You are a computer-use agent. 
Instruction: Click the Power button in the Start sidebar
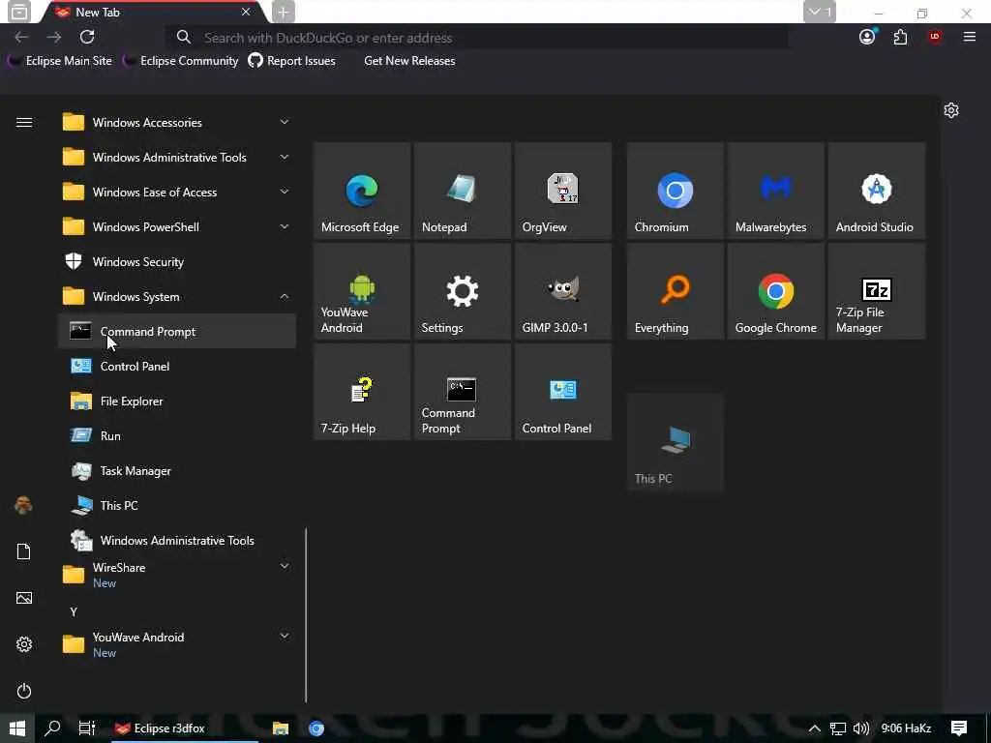(x=24, y=691)
